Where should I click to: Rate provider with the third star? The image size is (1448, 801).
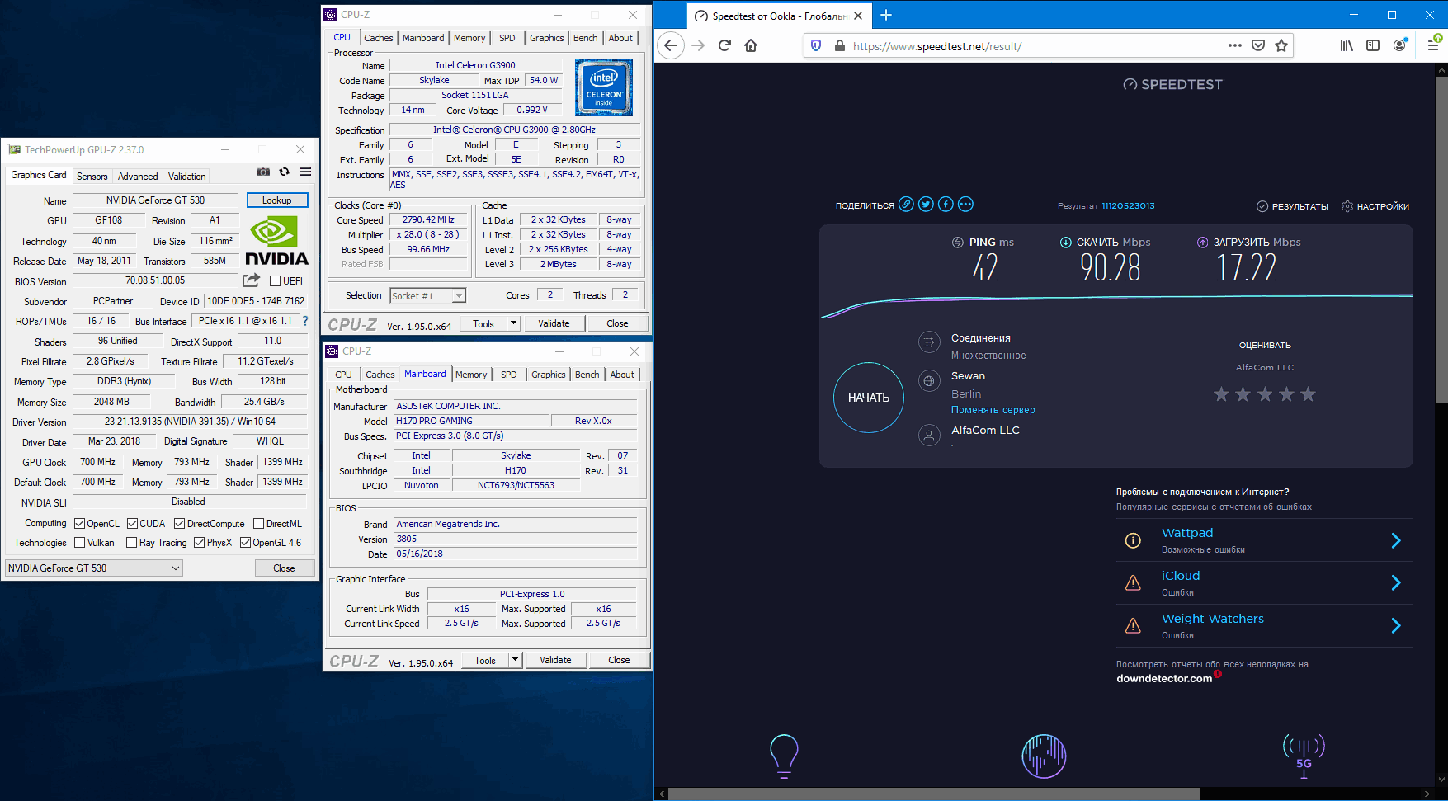[1265, 394]
